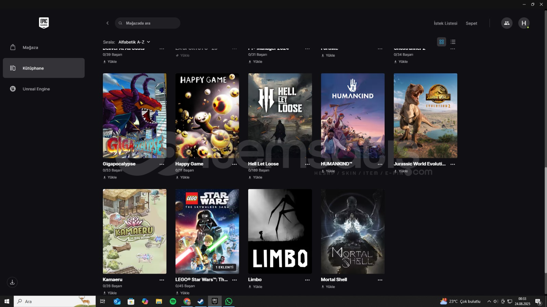Install Hell Let Loose via Yükle

(255, 177)
